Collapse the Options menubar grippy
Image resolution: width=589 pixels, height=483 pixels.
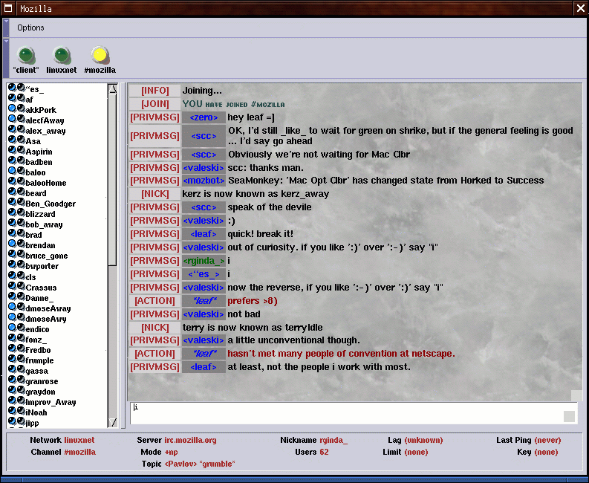tap(6, 27)
